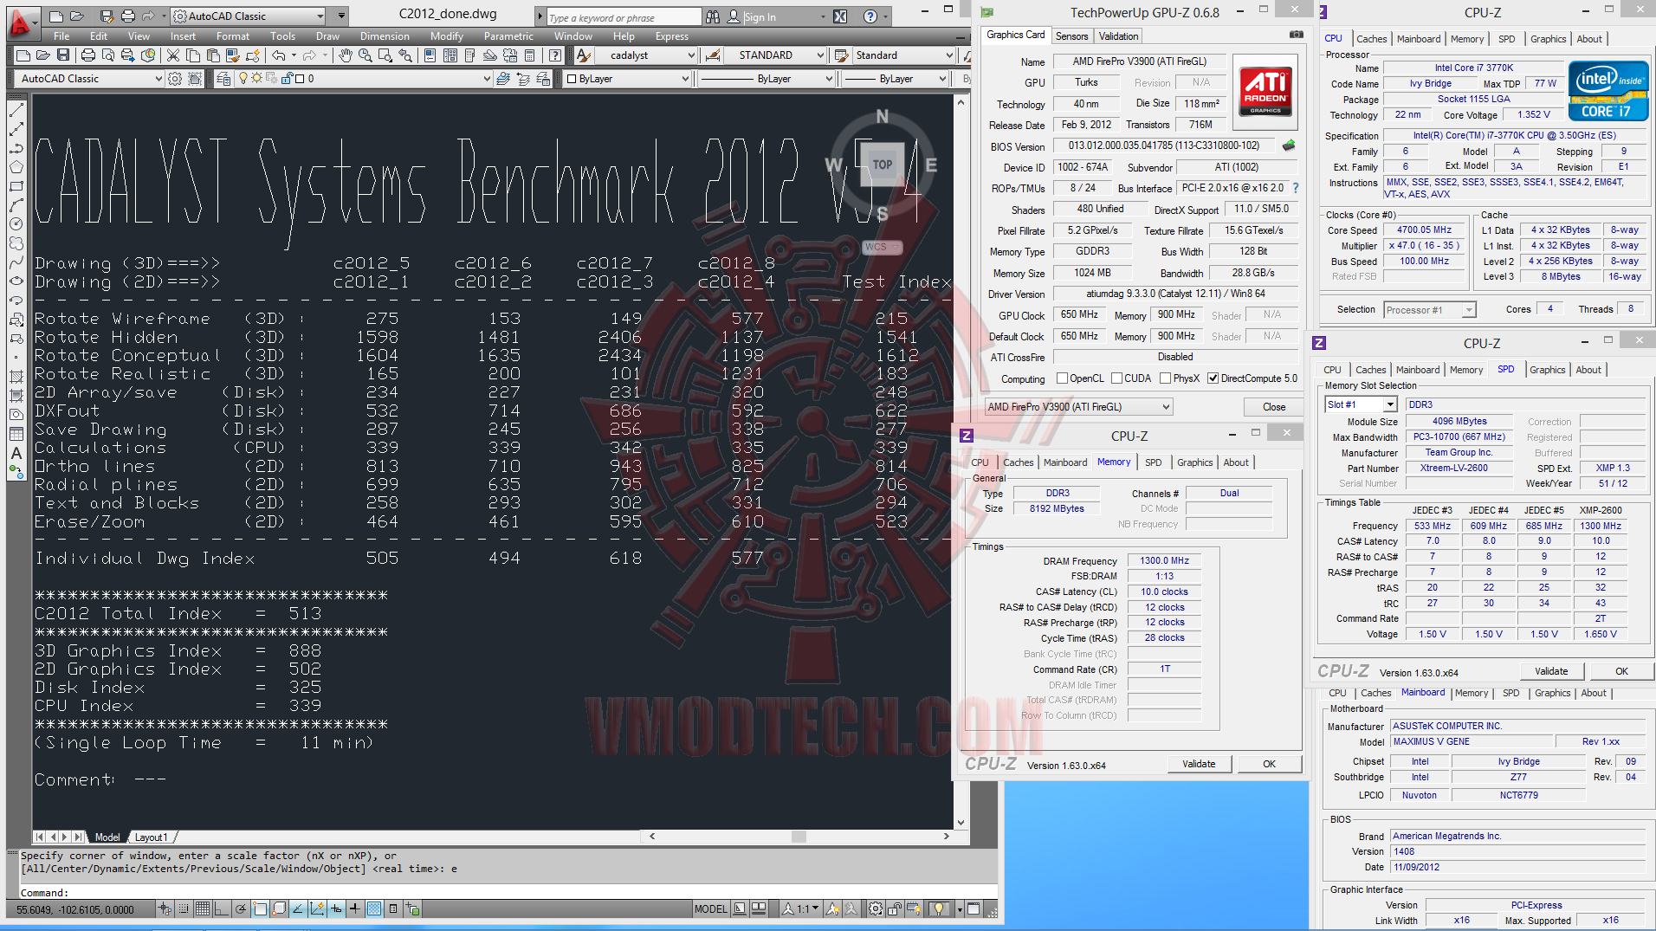Open the Parametric menu
The image size is (1656, 931).
point(508,36)
